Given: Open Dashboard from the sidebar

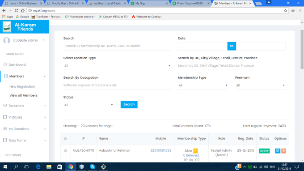Looking at the screenshot, I should coord(17,64).
